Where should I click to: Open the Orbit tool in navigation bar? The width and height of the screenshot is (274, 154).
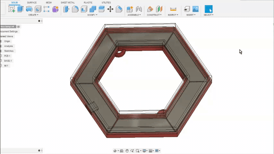point(115,151)
